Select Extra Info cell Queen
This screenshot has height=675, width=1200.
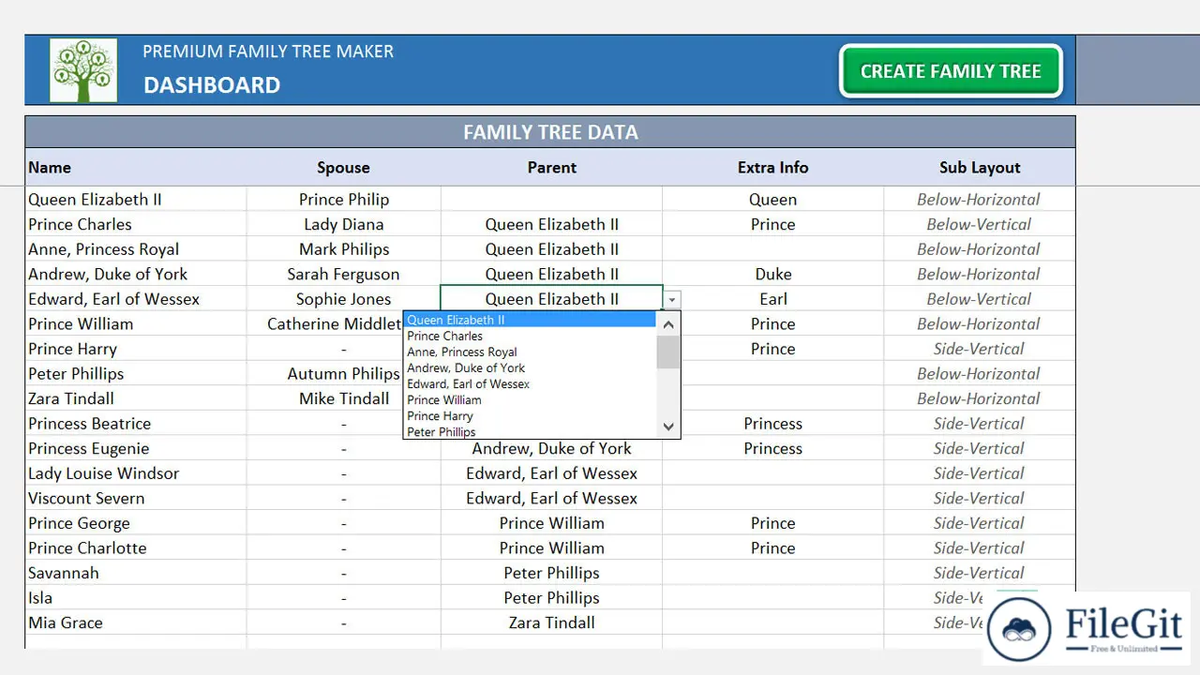pyautogui.click(x=772, y=200)
